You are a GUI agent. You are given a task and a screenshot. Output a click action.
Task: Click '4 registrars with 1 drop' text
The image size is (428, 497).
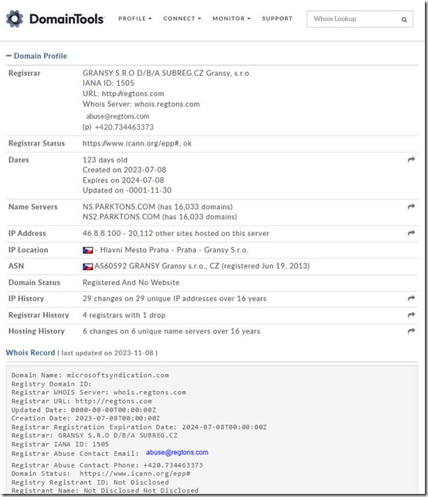124,315
